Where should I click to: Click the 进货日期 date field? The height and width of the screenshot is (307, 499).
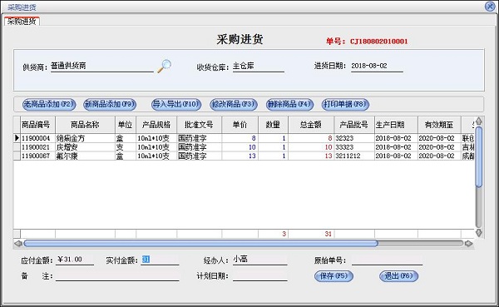click(x=377, y=67)
